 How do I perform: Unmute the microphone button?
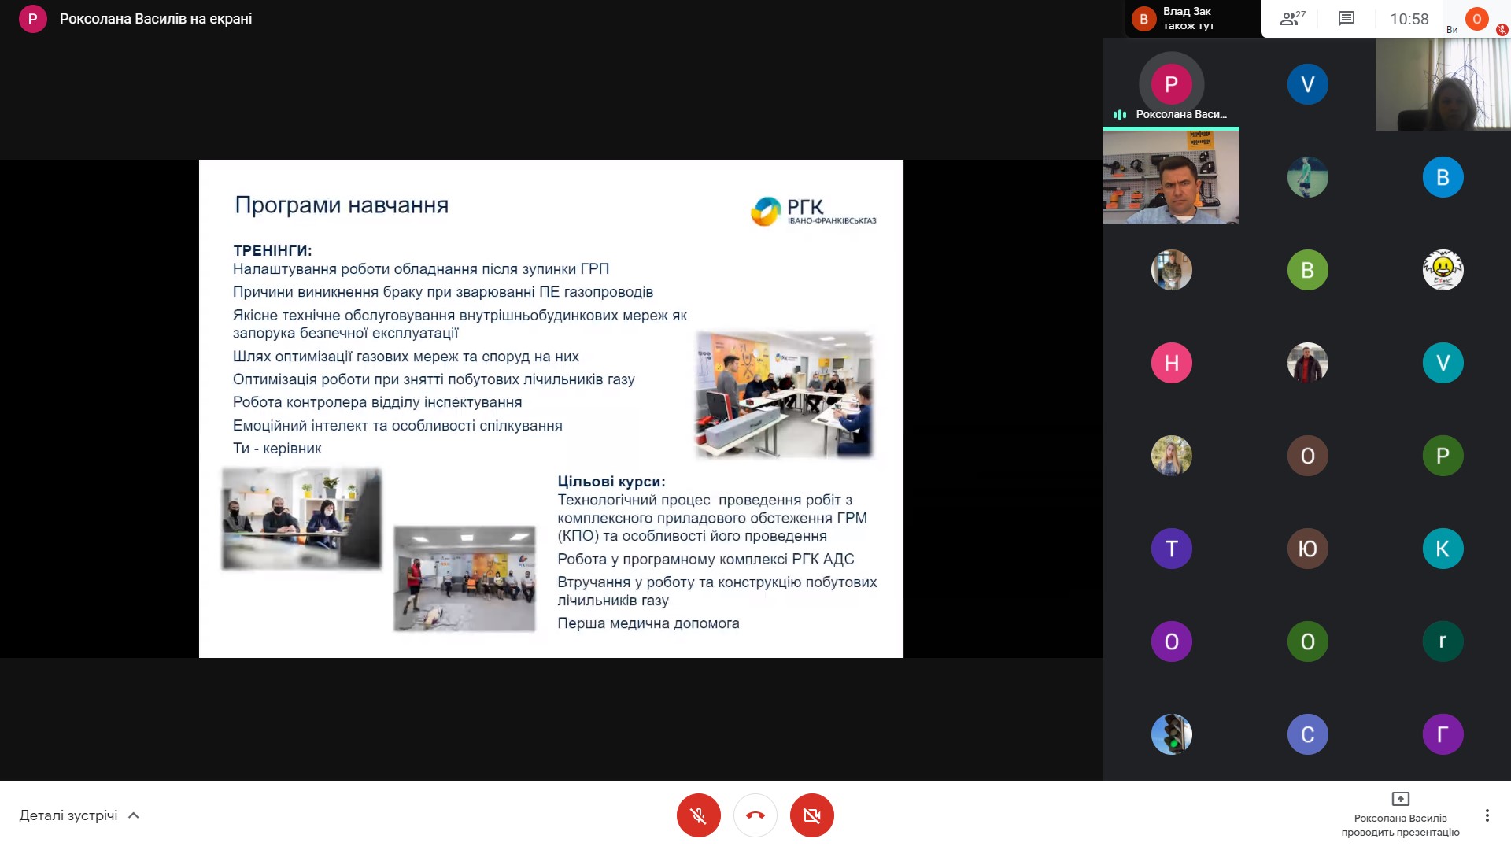(698, 815)
